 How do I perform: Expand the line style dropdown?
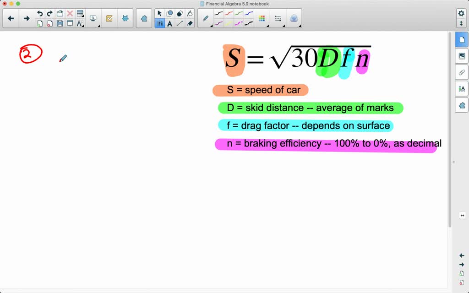(x=278, y=18)
